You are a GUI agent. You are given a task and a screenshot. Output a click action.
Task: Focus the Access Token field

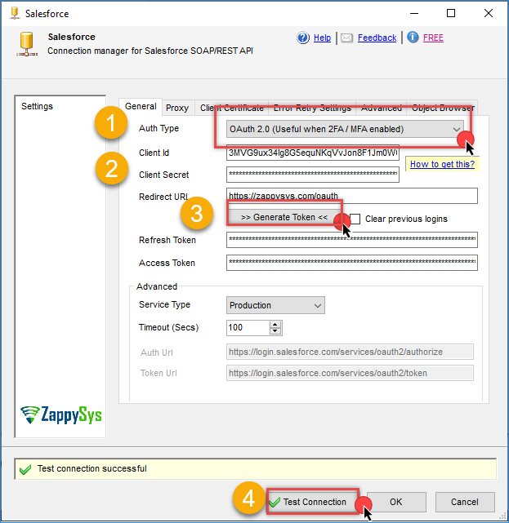coord(351,263)
